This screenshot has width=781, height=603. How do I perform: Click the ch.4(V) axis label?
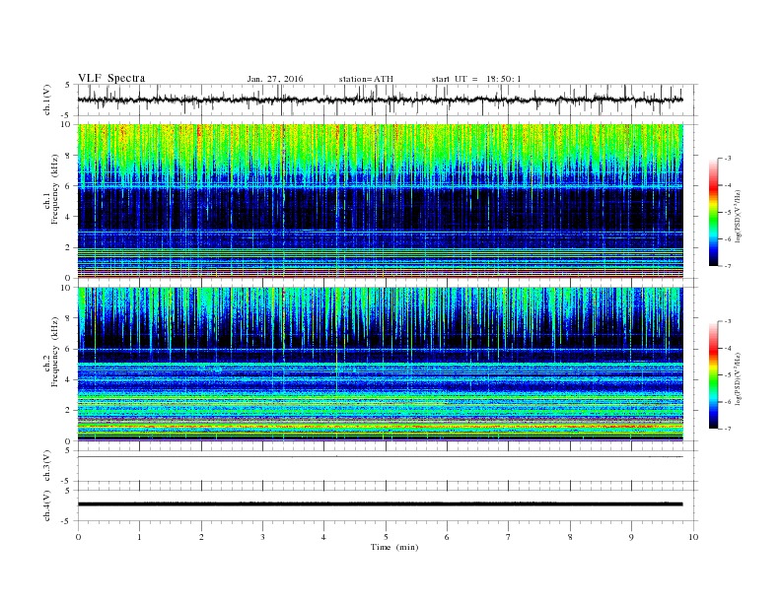[x=48, y=505]
